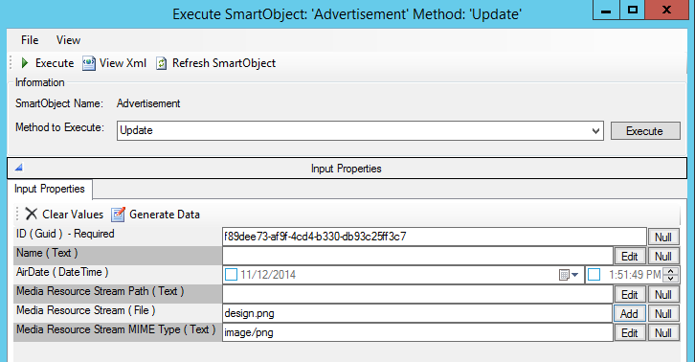This screenshot has width=695, height=362.
Task: Open the View menu
Action: 68,40
